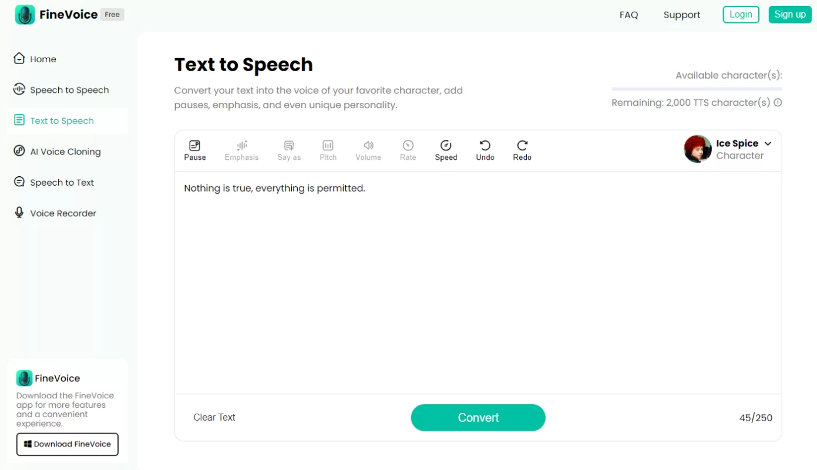The width and height of the screenshot is (817, 470).
Task: Click the Clear Text link
Action: click(214, 418)
